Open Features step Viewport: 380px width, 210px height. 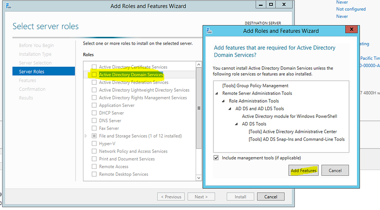(27, 81)
